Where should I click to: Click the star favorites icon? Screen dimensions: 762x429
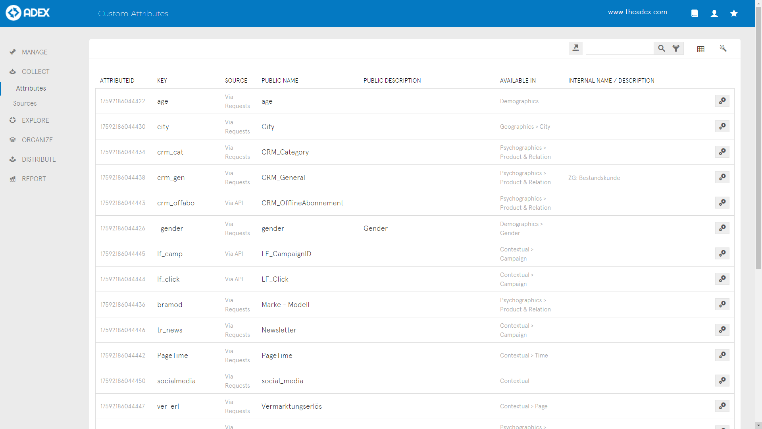click(x=734, y=14)
